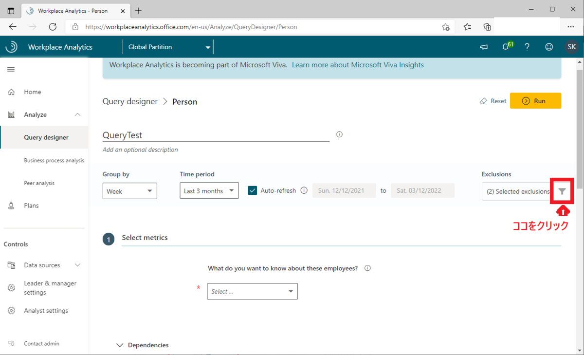Image resolution: width=584 pixels, height=355 pixels.
Task: Open browser settings ellipsis menu
Action: (570, 27)
